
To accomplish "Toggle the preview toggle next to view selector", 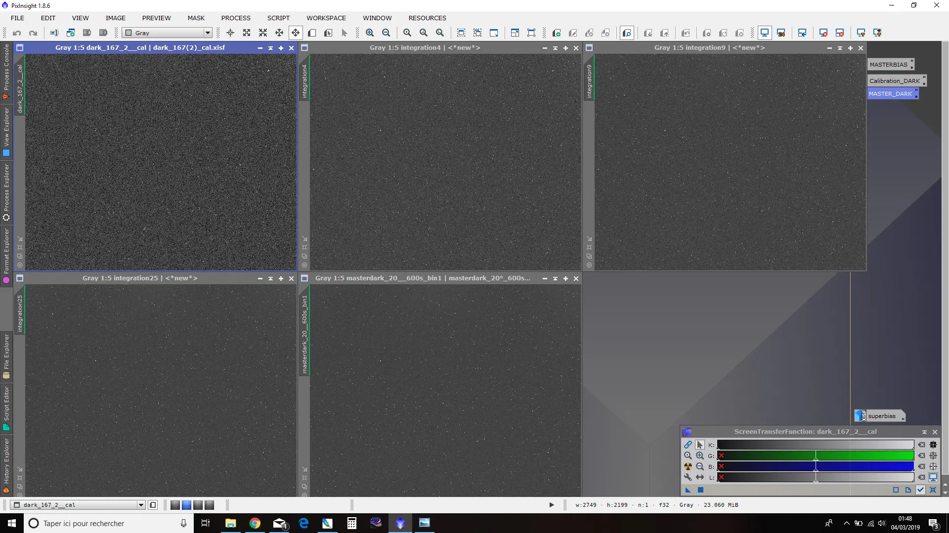I will 153,505.
